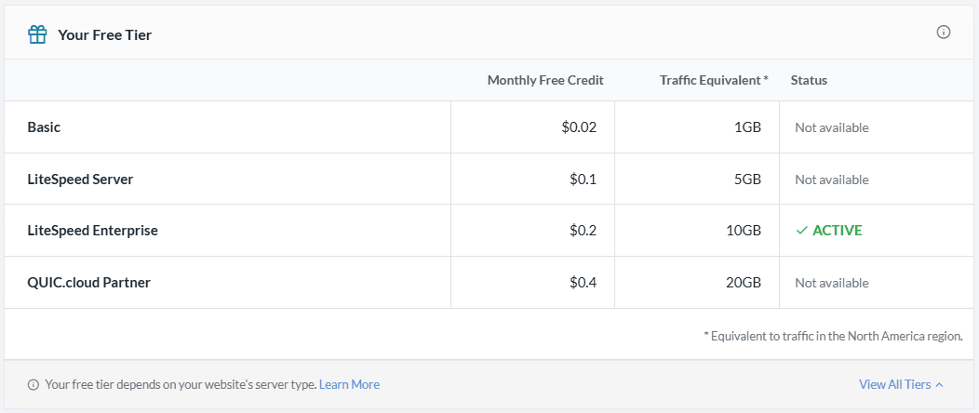Open the info icon in panel header
979x413 pixels.
pyautogui.click(x=944, y=32)
